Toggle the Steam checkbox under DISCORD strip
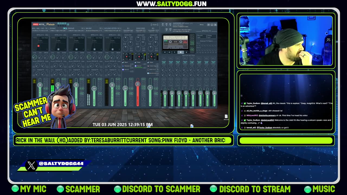The width and height of the screenshot is (347, 195). tap(136, 62)
